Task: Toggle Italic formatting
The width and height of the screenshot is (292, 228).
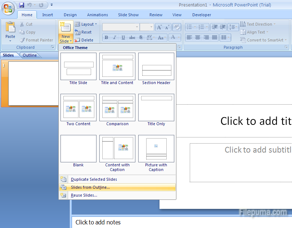Action: click(114, 37)
